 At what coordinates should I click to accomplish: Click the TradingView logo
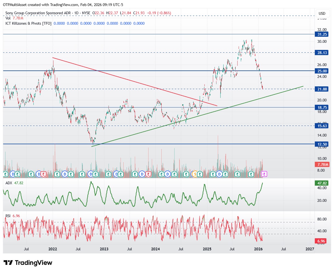tap(28, 263)
